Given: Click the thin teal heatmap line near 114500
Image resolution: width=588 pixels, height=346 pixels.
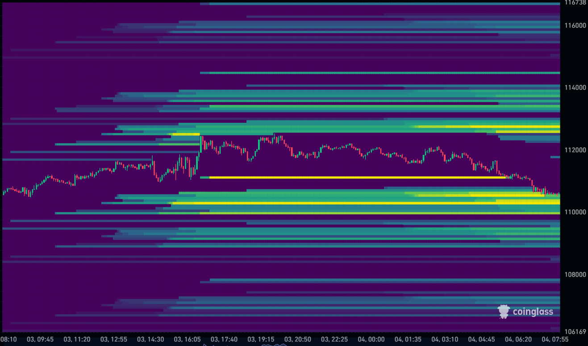Looking at the screenshot, I should (x=380, y=73).
